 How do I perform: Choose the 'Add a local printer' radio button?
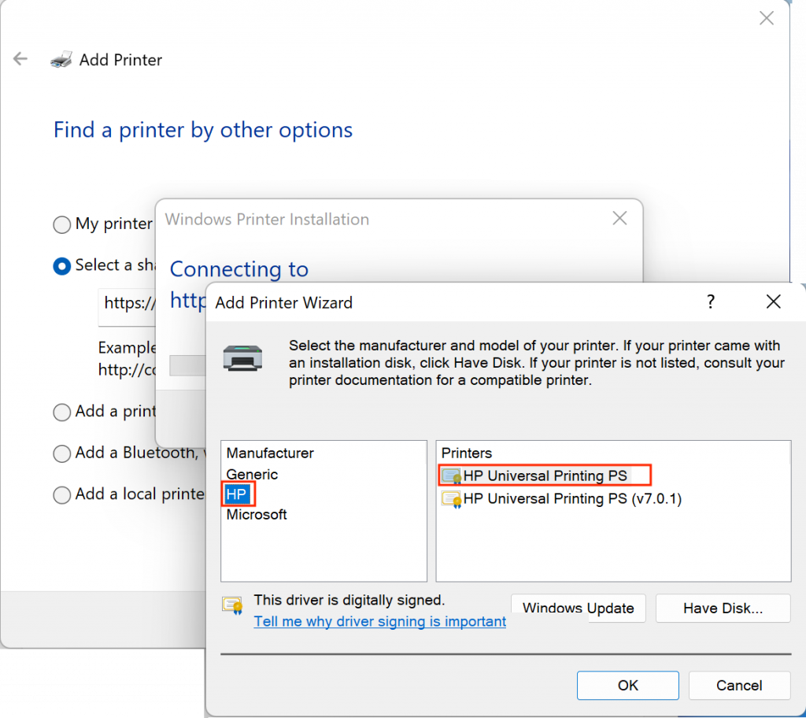click(61, 495)
